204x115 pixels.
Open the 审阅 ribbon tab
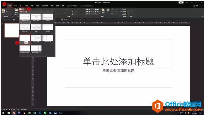click(52, 6)
